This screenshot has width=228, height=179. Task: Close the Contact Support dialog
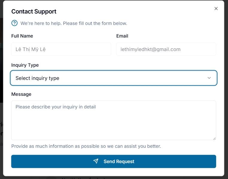pos(216,9)
